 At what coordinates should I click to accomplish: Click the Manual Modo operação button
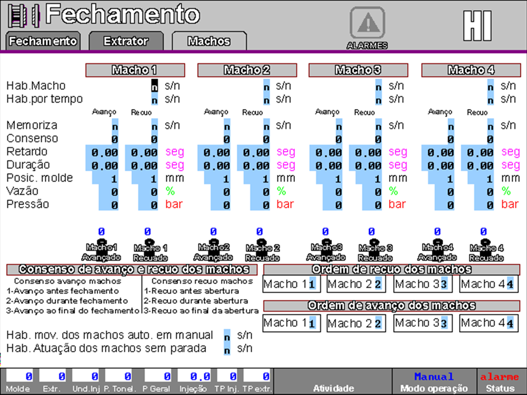434,381
